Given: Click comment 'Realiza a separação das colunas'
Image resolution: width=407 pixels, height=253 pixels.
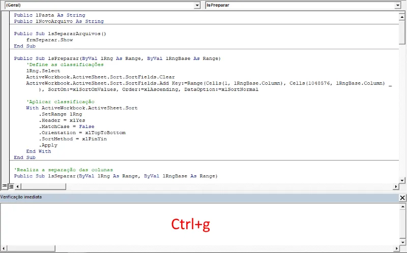Looking at the screenshot, I should click(64, 170).
